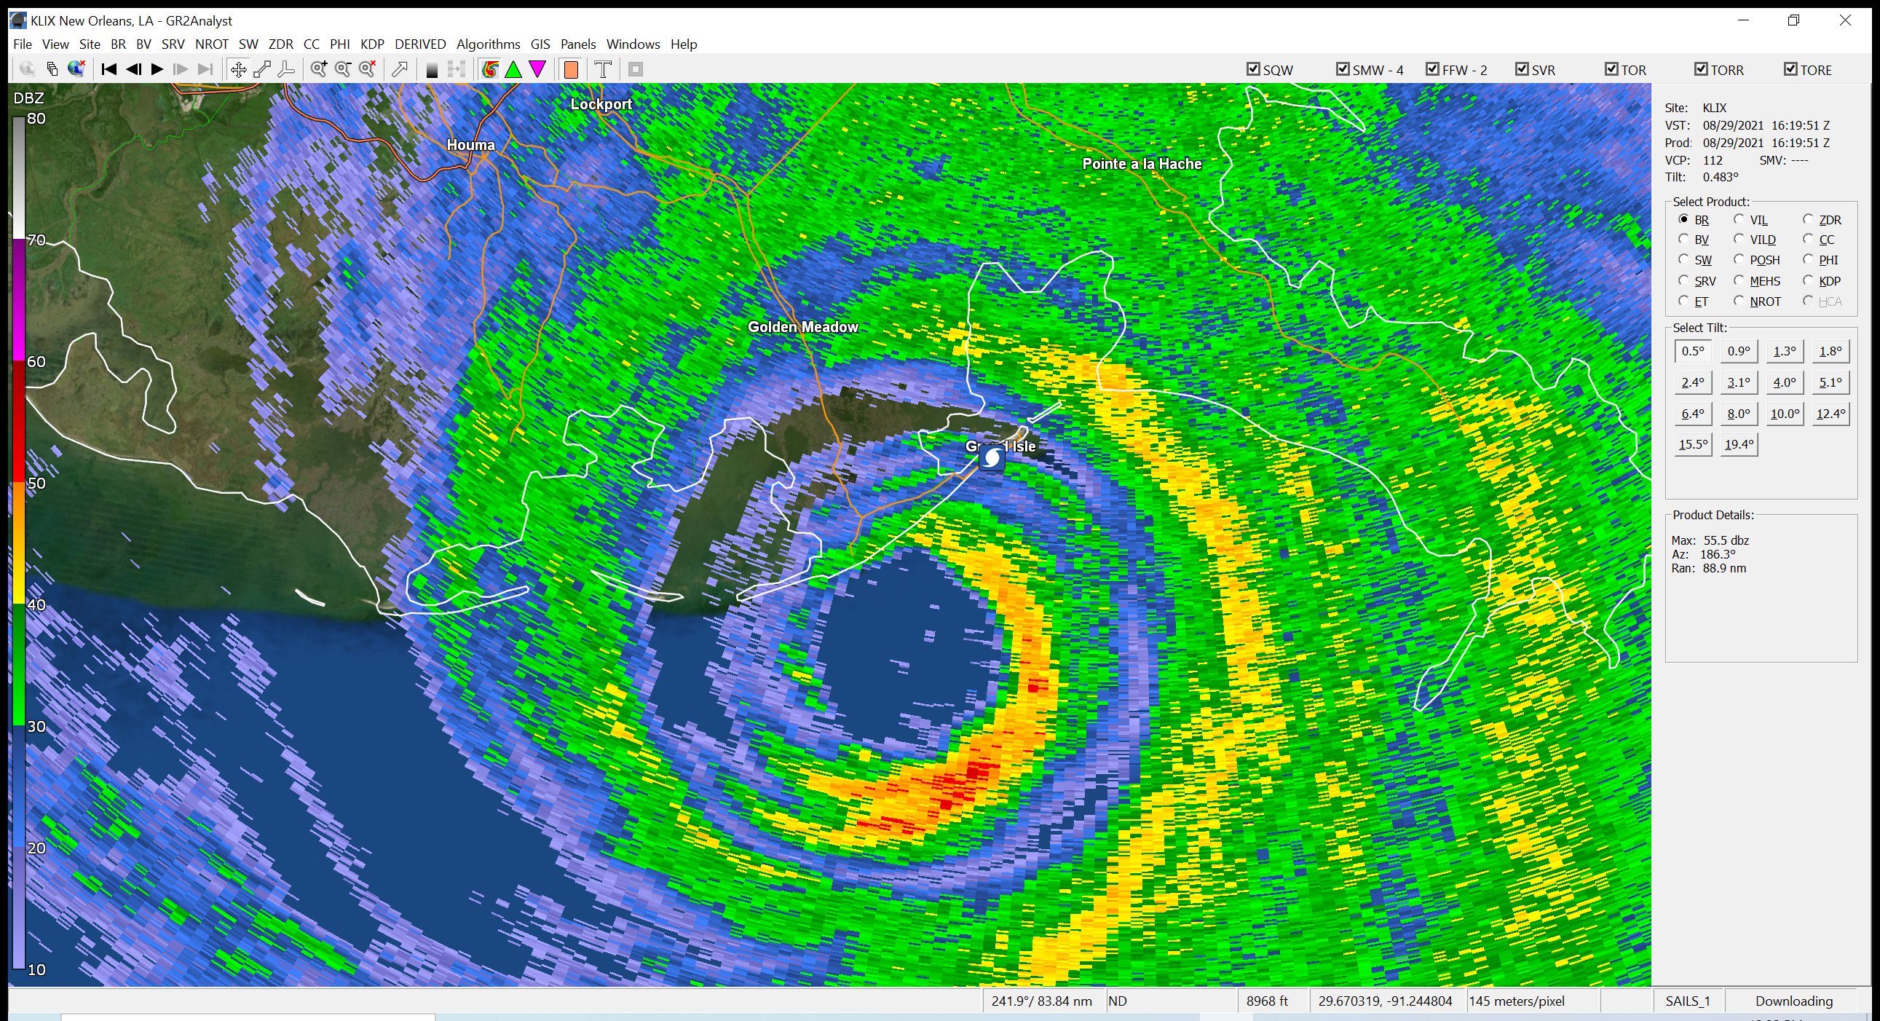Uncheck the TOR warnings checkbox

[1612, 69]
